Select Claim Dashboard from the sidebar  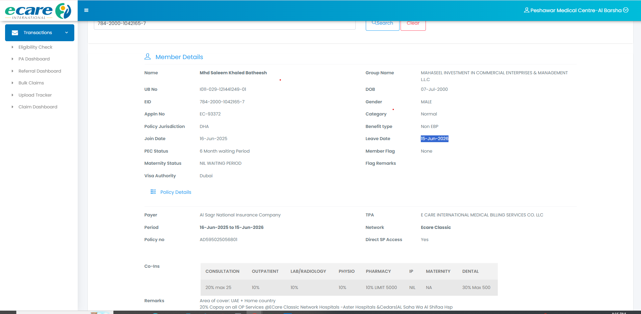point(38,107)
